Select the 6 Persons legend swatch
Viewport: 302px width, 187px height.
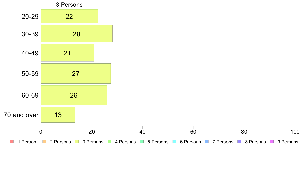click(174, 142)
